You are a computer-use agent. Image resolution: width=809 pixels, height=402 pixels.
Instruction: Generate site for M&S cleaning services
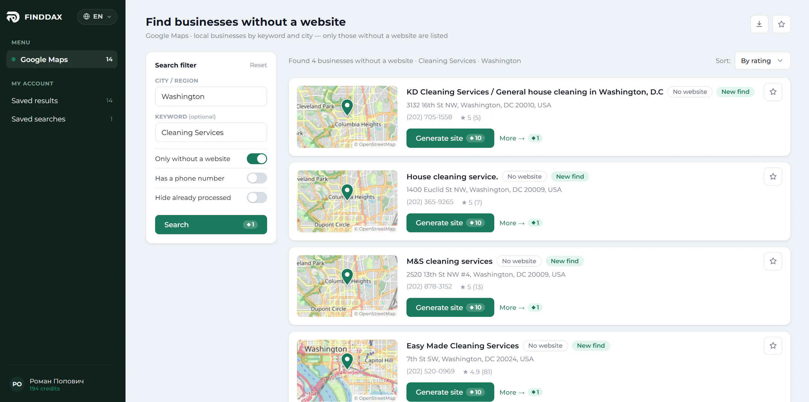[450, 308]
